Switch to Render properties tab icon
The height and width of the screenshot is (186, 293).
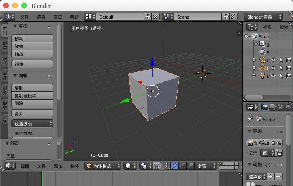(x=265, y=107)
